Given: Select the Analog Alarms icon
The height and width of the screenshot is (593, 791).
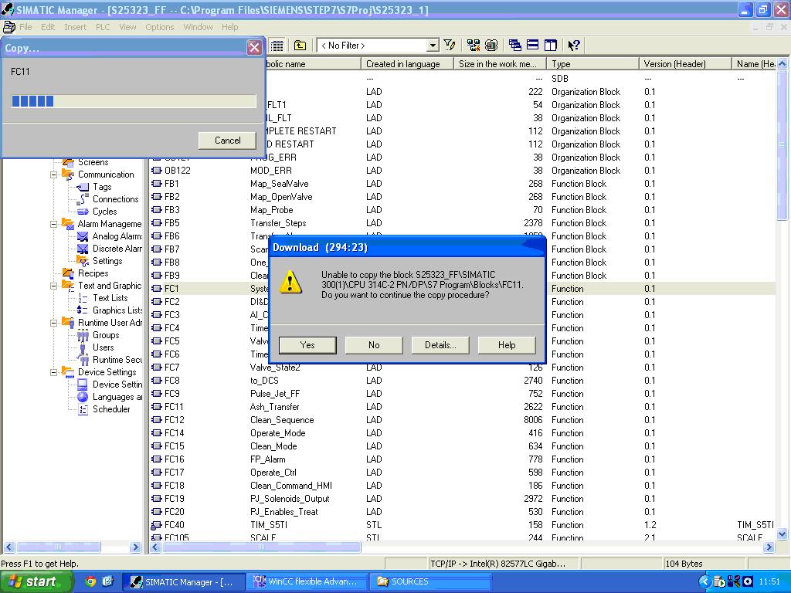Looking at the screenshot, I should [83, 236].
